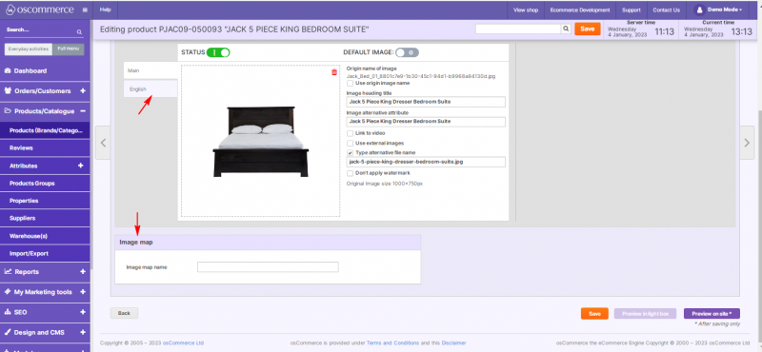The width and height of the screenshot is (762, 352).
Task: Toggle the image STATUS switch
Action: click(x=218, y=52)
